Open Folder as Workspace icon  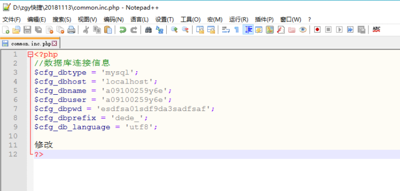[x=292, y=30]
